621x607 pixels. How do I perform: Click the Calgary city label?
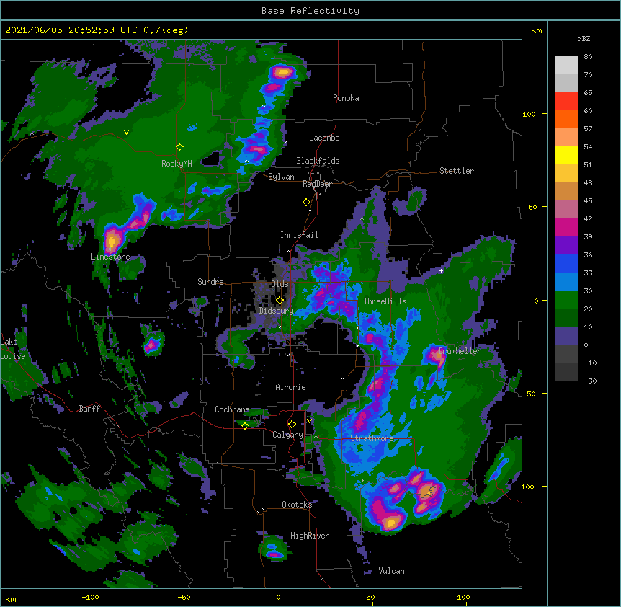pyautogui.click(x=288, y=435)
